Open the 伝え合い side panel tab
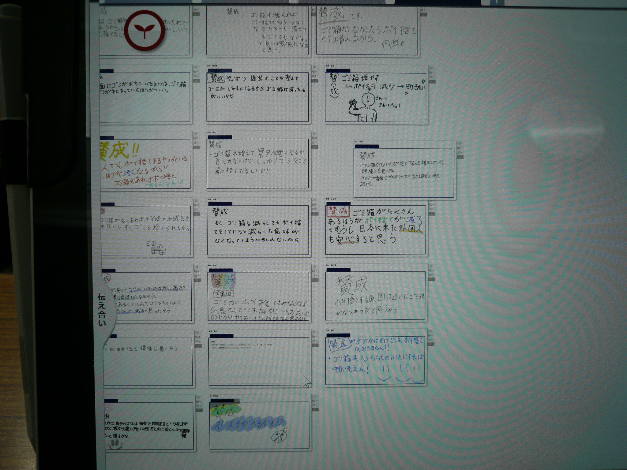 103,310
